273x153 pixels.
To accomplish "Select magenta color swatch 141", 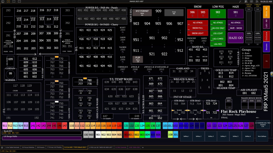I will click(x=33, y=126).
